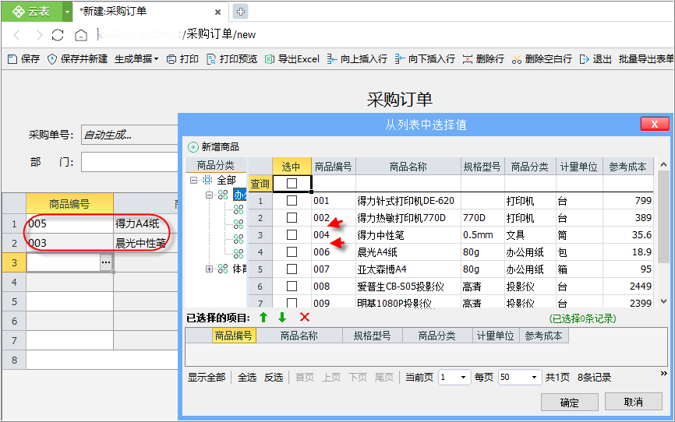Click Batch Export Forms (批量导出表单)

click(646, 59)
